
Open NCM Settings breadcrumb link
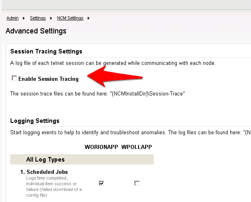(x=70, y=18)
